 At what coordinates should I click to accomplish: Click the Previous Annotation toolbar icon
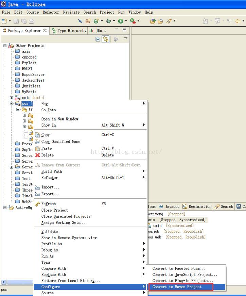click(217, 21)
